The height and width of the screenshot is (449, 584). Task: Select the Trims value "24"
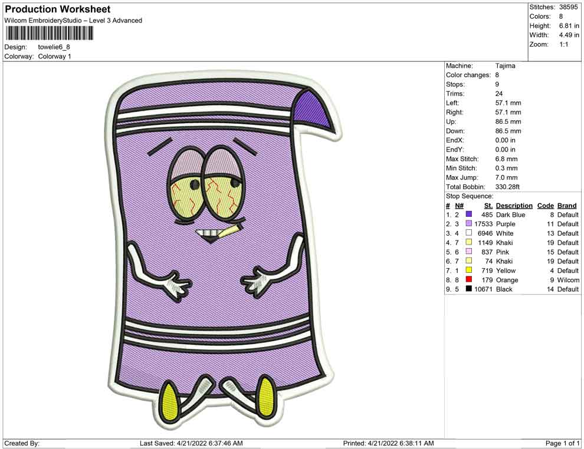[498, 94]
